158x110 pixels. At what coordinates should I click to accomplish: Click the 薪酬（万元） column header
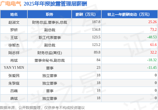[x=87, y=14]
